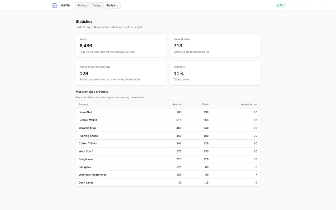Click clicks value 255 for Leather Wallet
Viewport: 336px width, 210px height.
pos(206,120)
